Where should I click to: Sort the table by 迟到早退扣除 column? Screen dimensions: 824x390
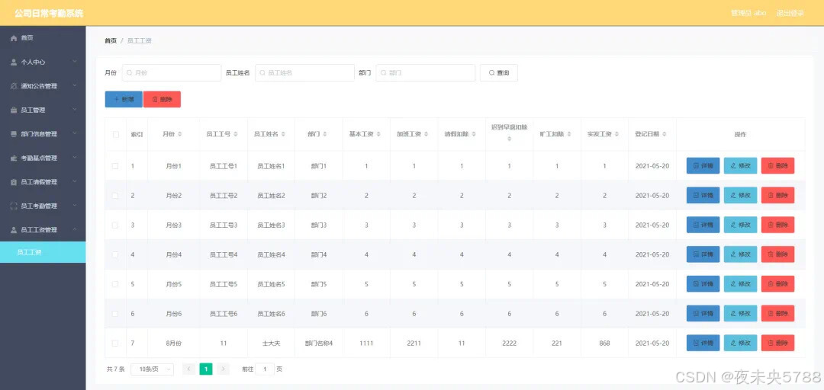coord(509,139)
